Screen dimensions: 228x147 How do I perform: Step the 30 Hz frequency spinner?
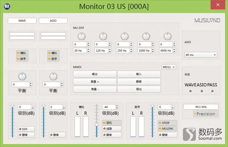(88, 51)
